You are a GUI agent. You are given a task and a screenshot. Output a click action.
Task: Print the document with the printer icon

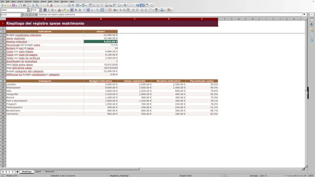24,5
